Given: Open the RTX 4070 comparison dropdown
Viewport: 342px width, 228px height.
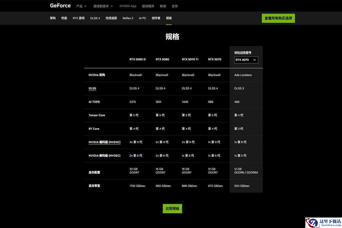Looking at the screenshot, I should point(246,60).
